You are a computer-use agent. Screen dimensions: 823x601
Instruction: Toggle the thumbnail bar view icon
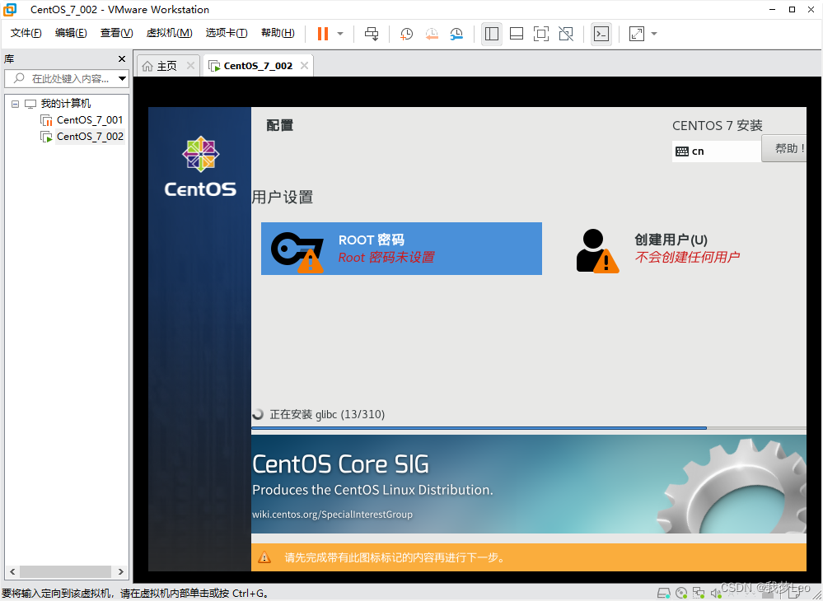pos(517,34)
